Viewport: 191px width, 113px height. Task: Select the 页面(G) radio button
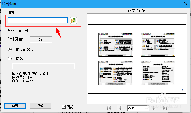click(x=9, y=59)
